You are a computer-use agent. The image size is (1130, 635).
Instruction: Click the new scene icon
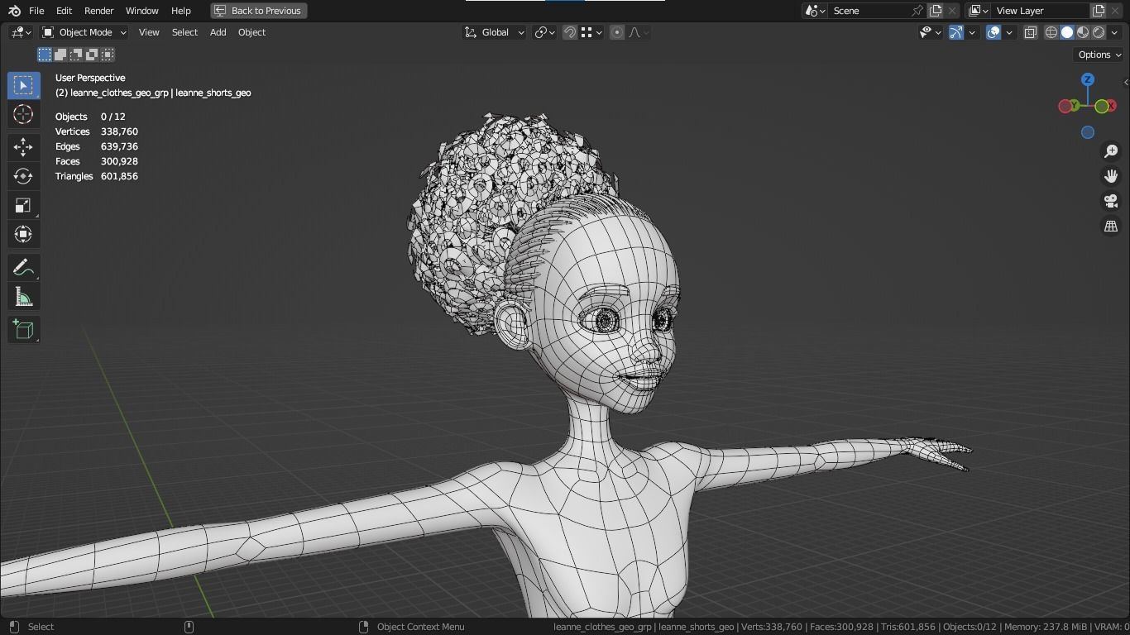(x=936, y=11)
